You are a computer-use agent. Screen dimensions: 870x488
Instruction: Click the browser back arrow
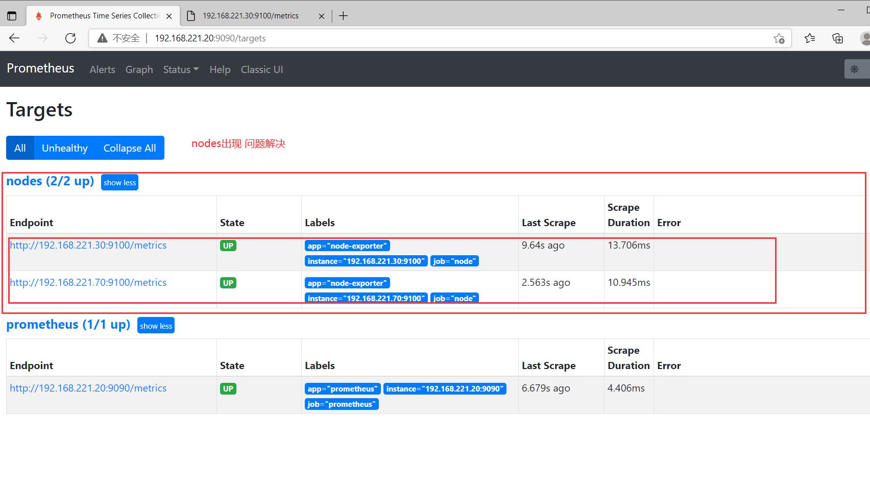click(x=14, y=38)
